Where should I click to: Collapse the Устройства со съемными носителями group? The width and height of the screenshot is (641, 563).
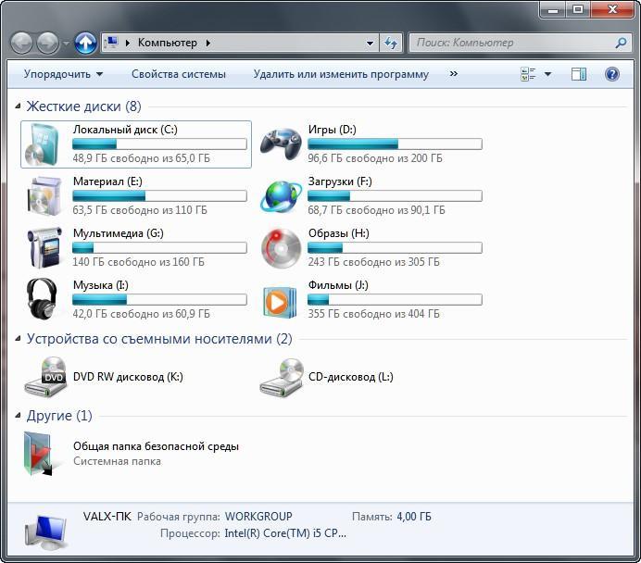click(18, 339)
